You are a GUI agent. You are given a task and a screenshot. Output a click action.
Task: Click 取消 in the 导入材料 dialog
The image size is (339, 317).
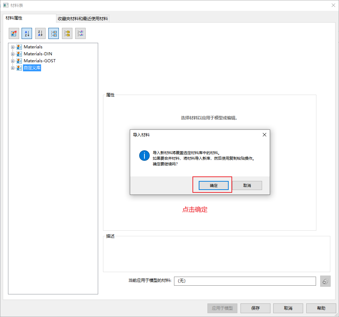click(x=247, y=185)
